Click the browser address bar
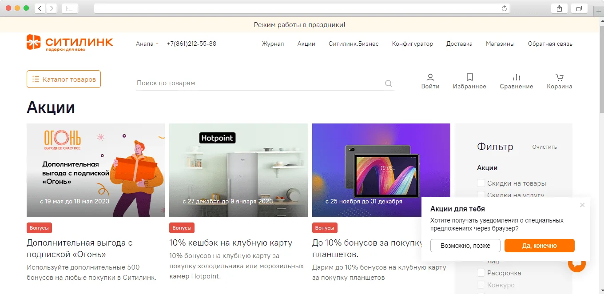The image size is (604, 294). pos(302,8)
